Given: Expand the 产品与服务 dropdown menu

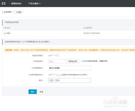Looking at the screenshot, I should (x=34, y=4).
